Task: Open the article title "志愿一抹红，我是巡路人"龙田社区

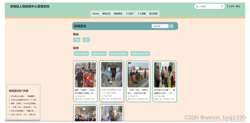Action: coord(138,92)
